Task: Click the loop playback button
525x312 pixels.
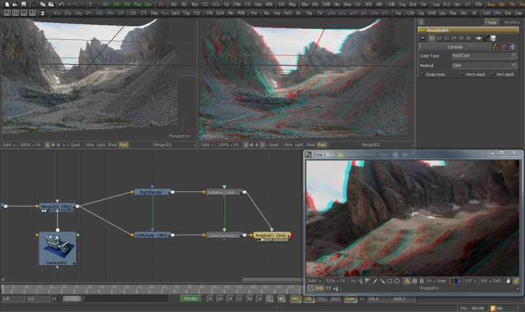Action: (270, 299)
